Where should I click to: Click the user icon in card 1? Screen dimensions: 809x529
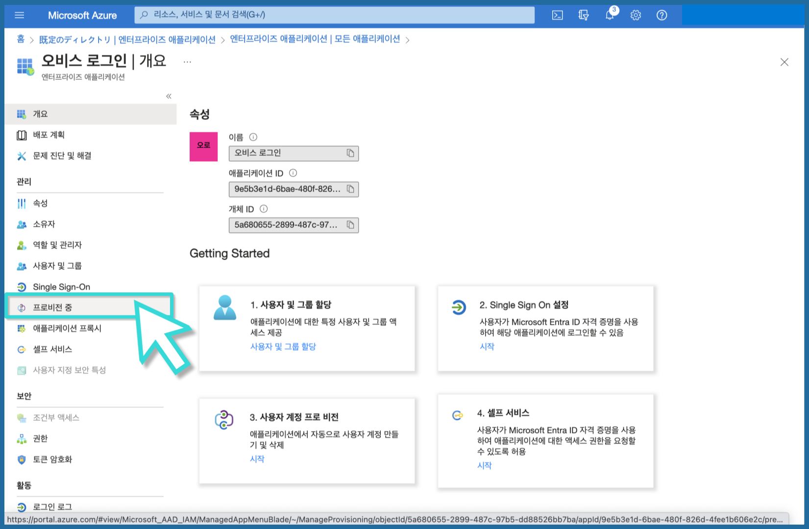point(225,308)
